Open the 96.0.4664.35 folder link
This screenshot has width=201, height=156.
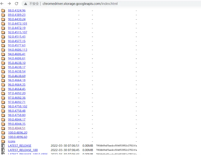click(x=17, y=85)
